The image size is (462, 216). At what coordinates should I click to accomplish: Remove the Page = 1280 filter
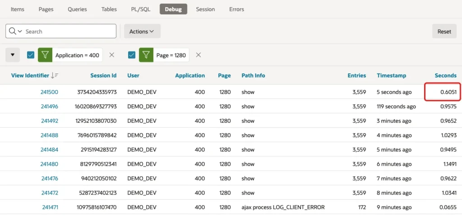pos(199,55)
